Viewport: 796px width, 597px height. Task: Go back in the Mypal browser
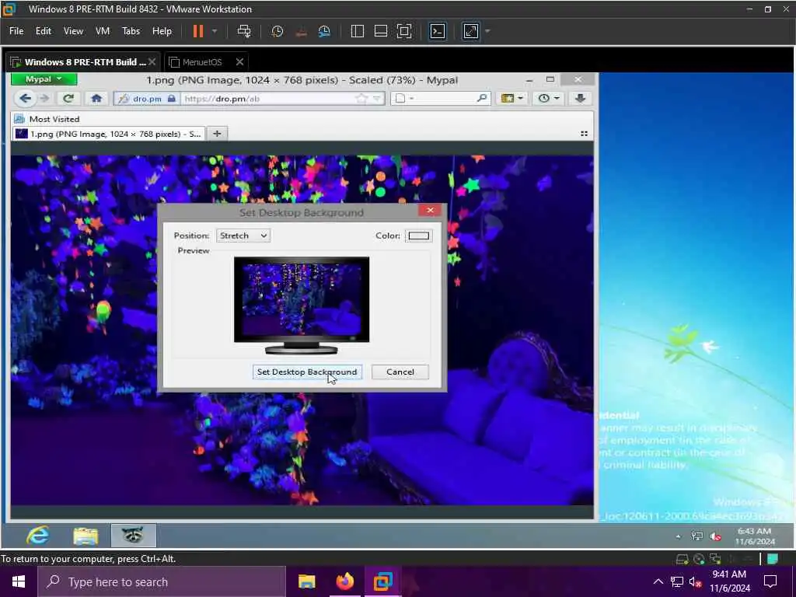26,99
